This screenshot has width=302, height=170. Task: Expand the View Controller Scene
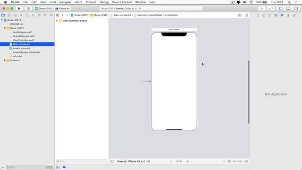[x=57, y=21]
